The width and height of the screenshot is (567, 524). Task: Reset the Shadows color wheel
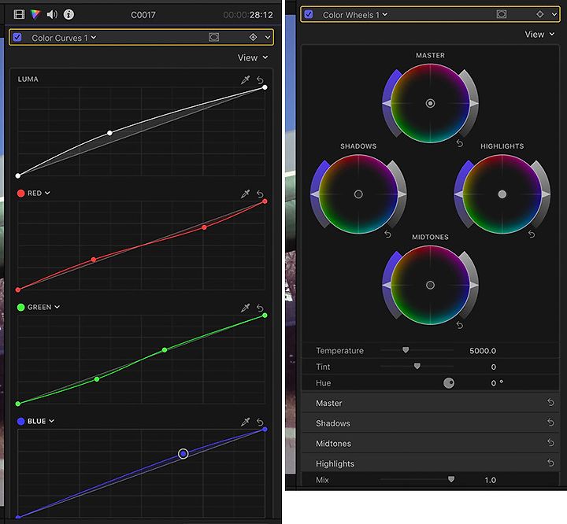coord(387,234)
